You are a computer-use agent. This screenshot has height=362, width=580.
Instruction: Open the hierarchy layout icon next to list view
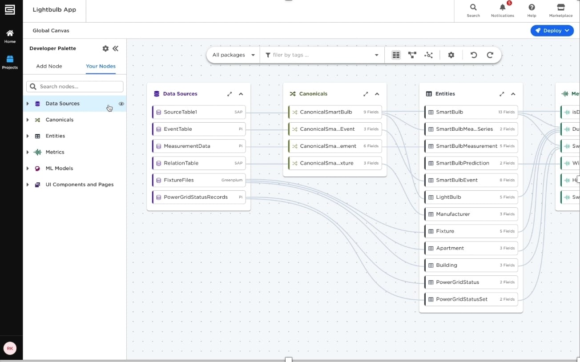(x=412, y=55)
